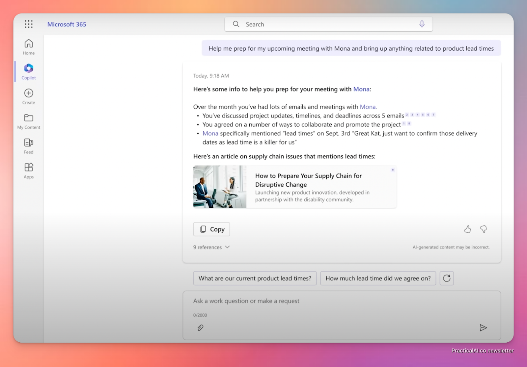Open reference footnote 7 on emails bullet
The image size is (527, 367).
(x=433, y=115)
